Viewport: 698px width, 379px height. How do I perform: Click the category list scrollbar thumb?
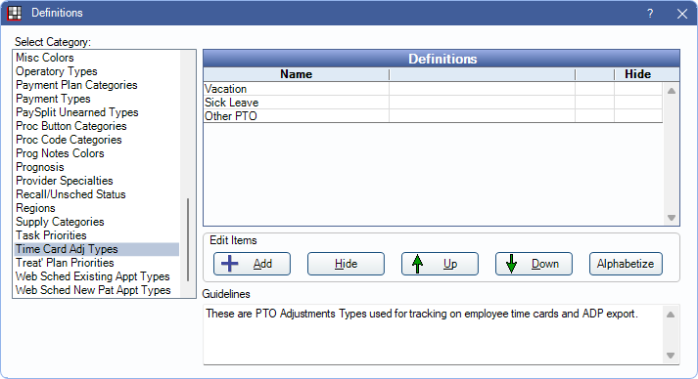click(188, 240)
